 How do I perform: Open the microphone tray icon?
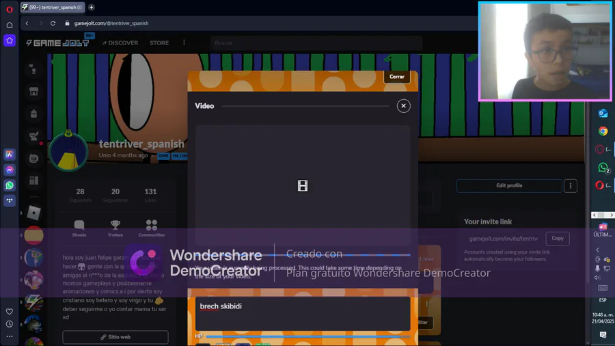[597, 268]
